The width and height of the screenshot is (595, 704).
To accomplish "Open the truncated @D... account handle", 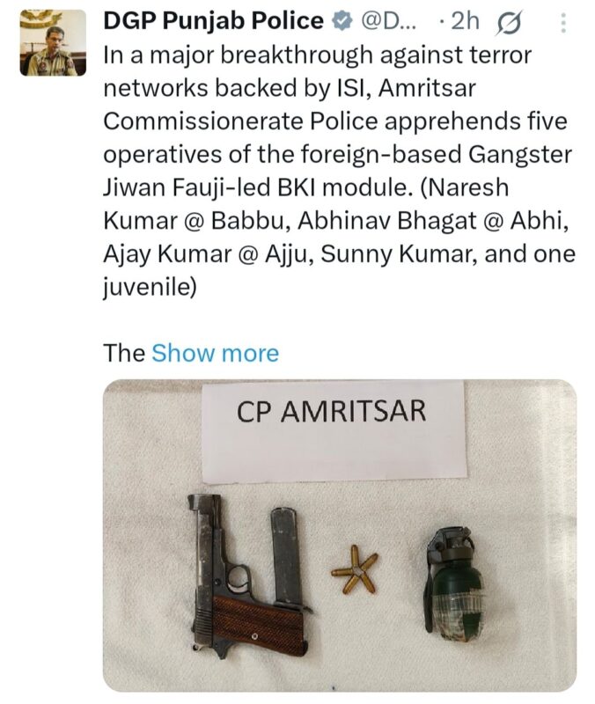I will tap(388, 21).
